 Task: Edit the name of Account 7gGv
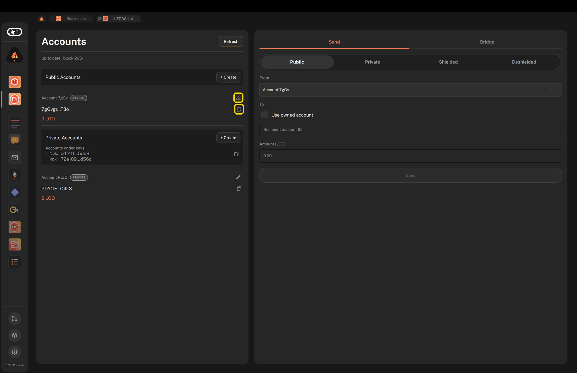(238, 98)
